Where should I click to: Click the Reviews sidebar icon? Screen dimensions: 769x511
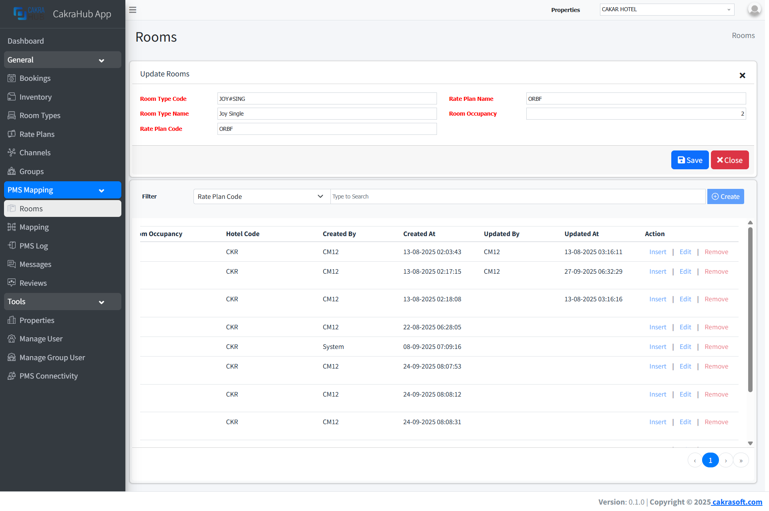(x=12, y=283)
